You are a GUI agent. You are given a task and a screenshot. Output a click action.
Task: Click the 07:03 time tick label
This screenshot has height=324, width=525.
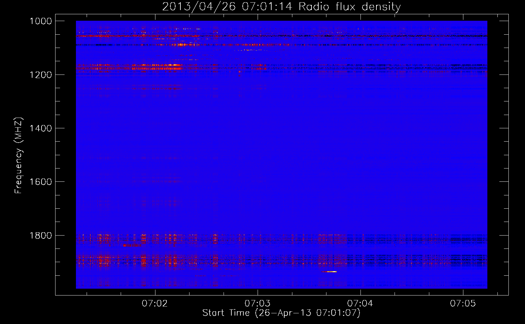(257, 303)
